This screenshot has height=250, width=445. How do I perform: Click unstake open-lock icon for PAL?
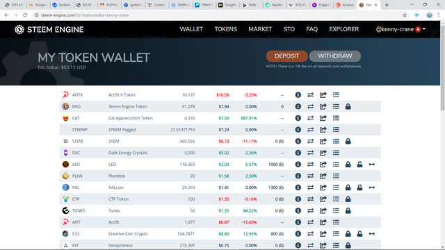pos(359,187)
